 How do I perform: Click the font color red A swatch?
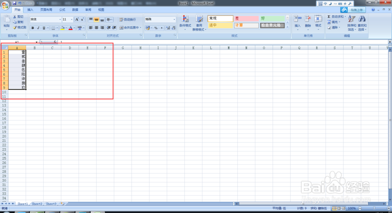click(x=71, y=28)
